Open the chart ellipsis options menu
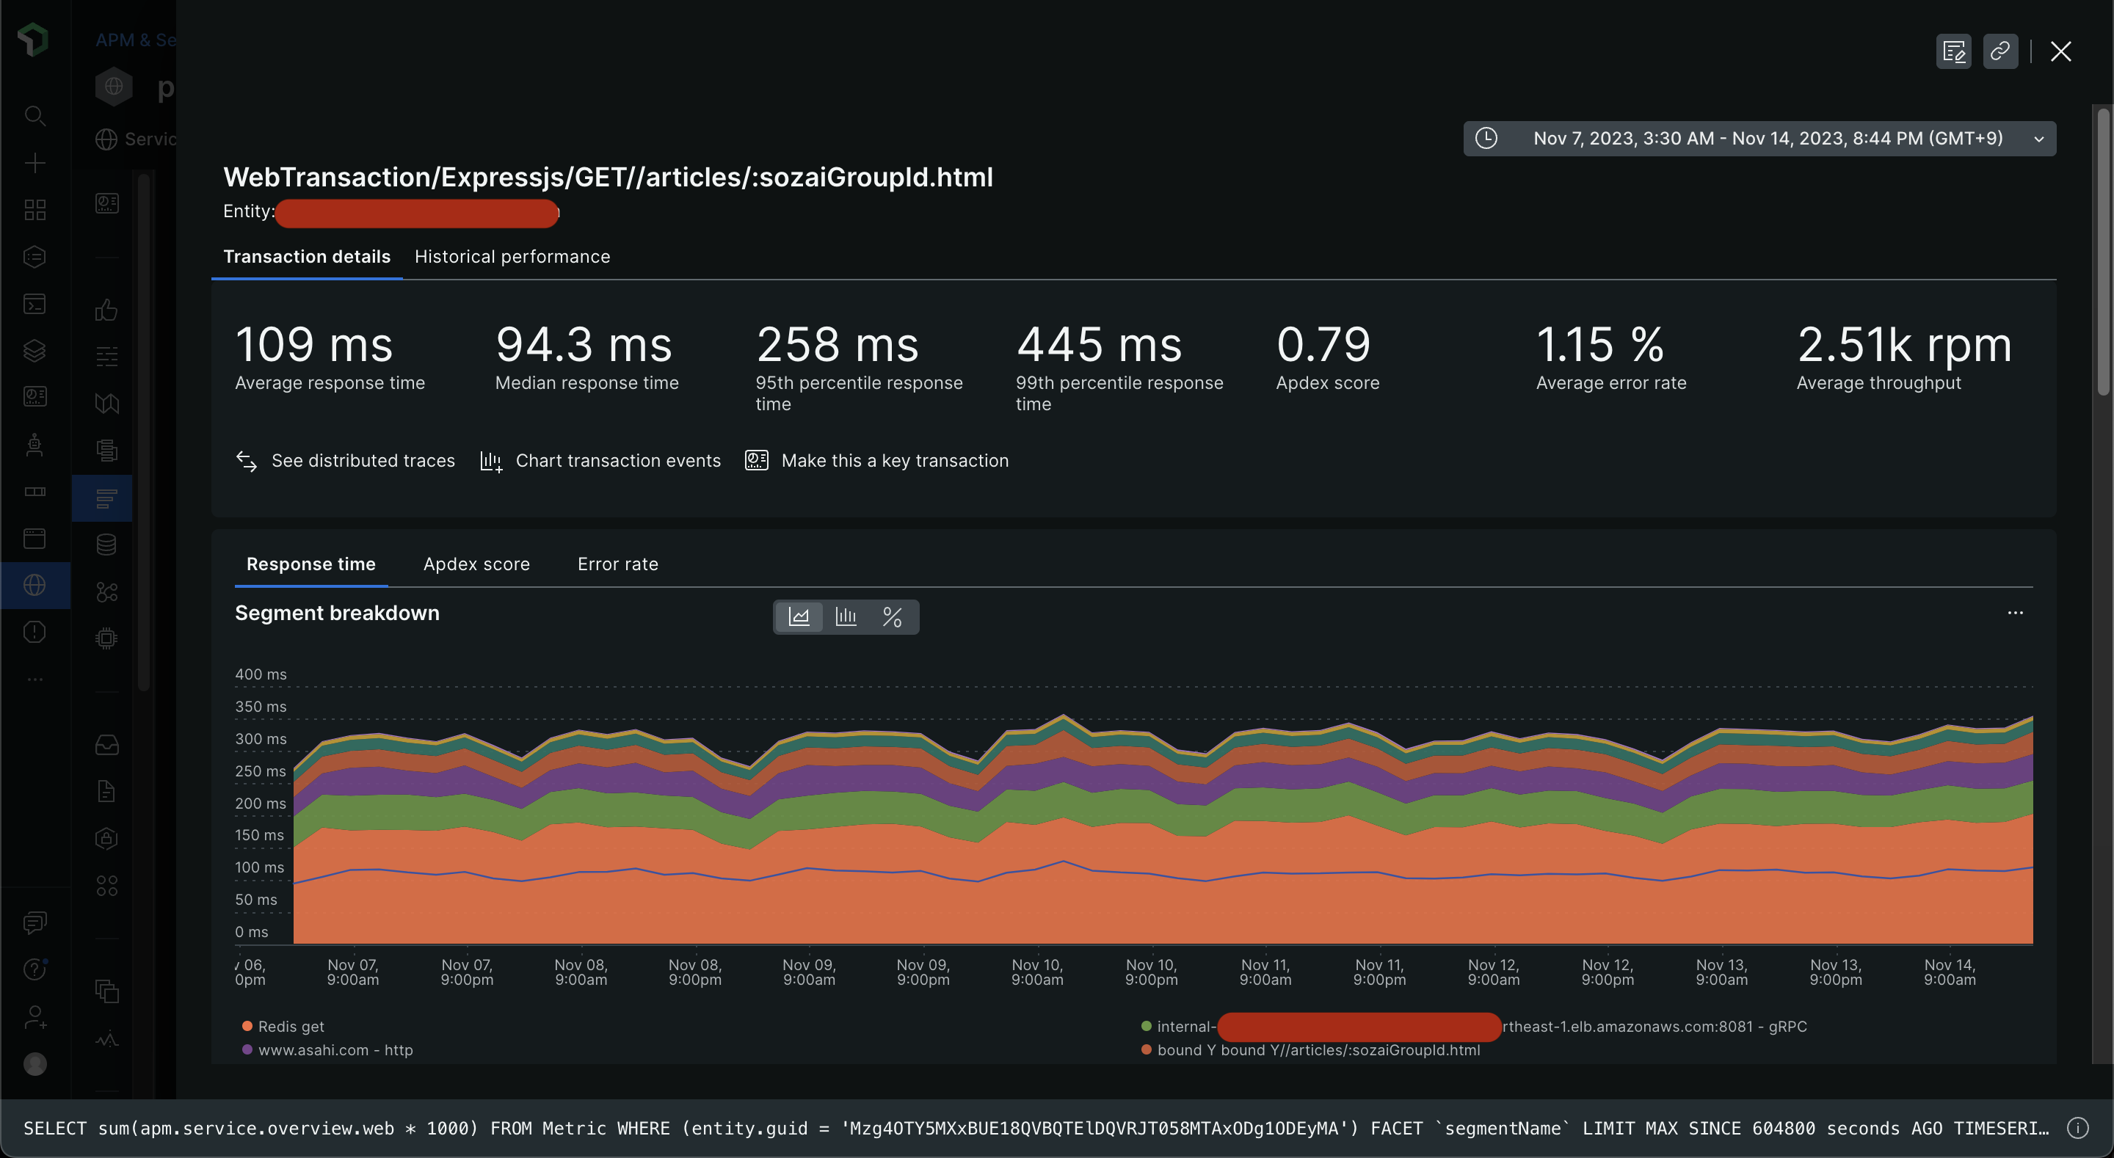This screenshot has height=1158, width=2114. click(x=2015, y=613)
